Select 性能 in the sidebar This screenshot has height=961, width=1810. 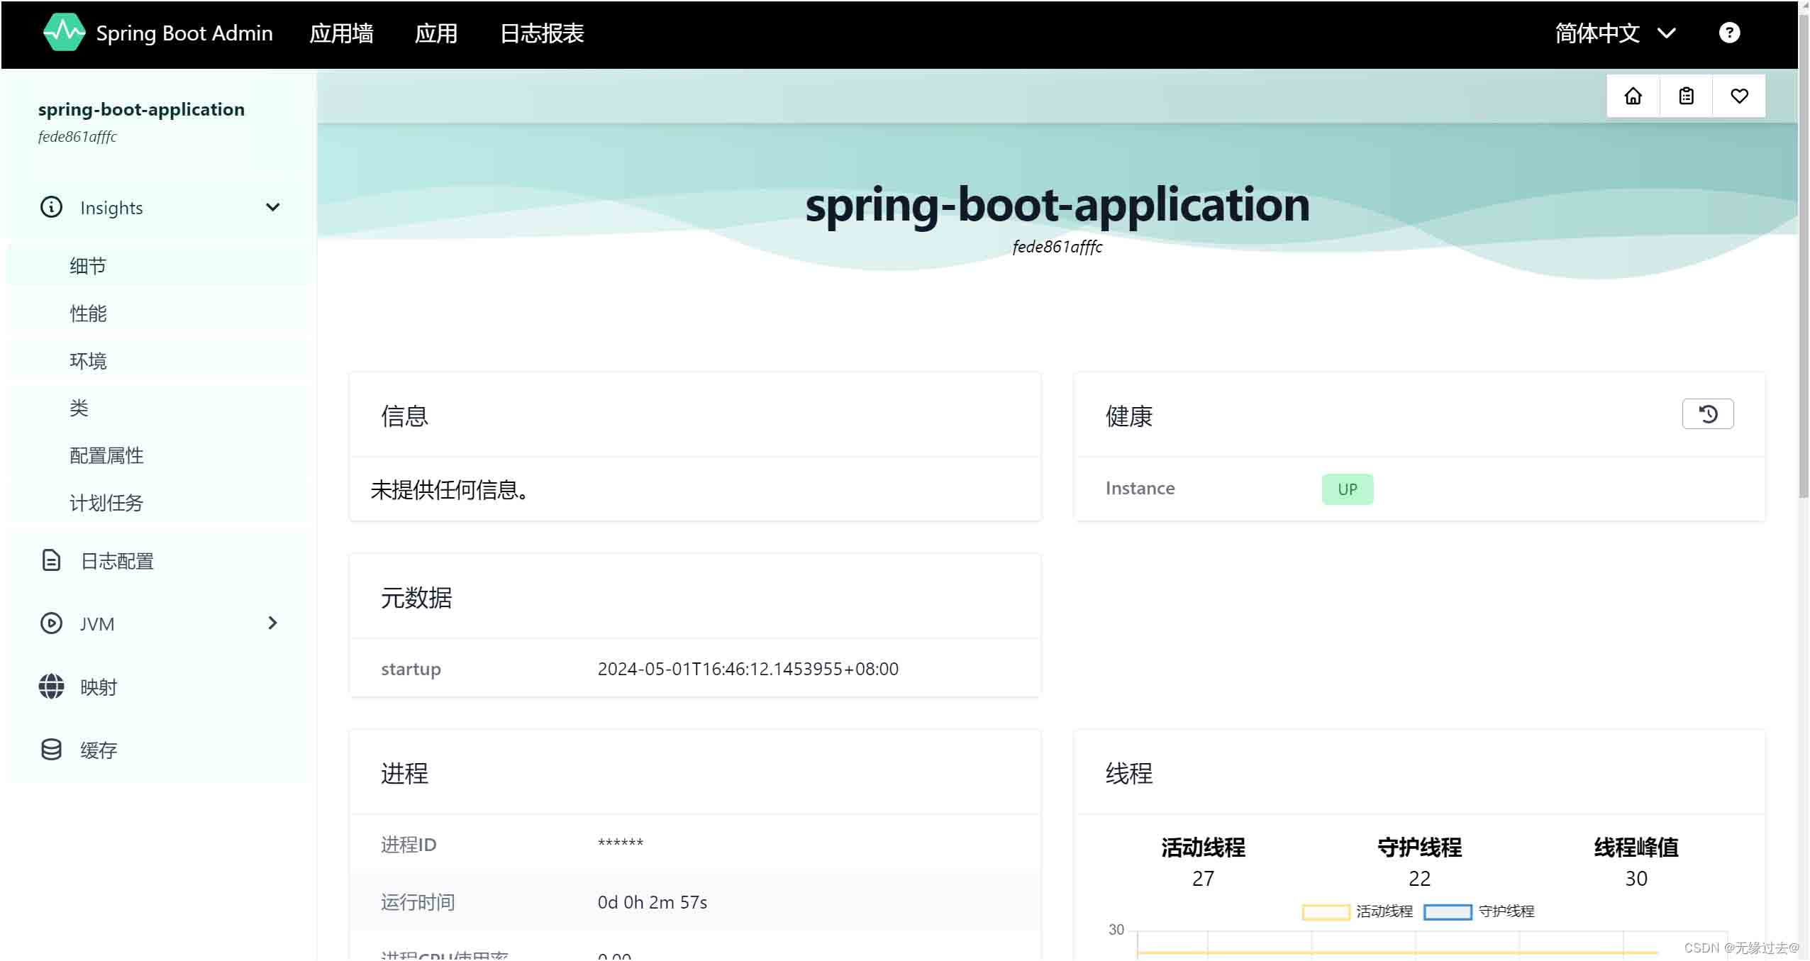coord(89,312)
